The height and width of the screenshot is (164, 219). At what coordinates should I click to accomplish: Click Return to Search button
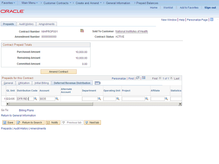30,122
